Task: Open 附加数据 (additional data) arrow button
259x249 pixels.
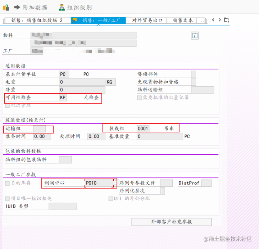Action: (x=31, y=8)
